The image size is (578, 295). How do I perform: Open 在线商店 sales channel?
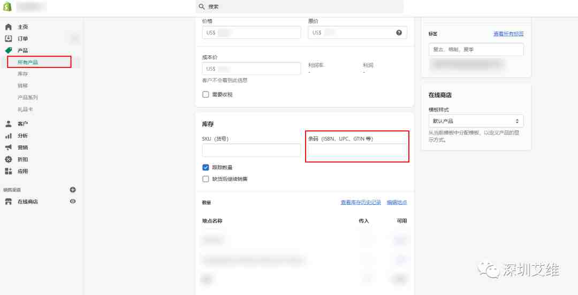pyautogui.click(x=28, y=202)
